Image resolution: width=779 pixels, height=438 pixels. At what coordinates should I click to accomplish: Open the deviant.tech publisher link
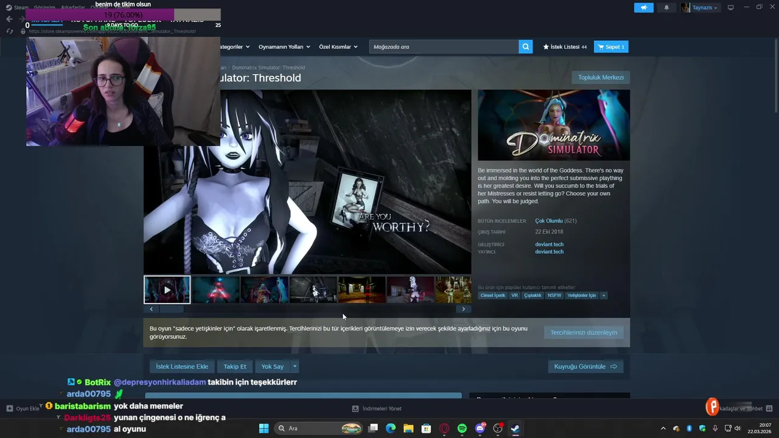point(549,252)
